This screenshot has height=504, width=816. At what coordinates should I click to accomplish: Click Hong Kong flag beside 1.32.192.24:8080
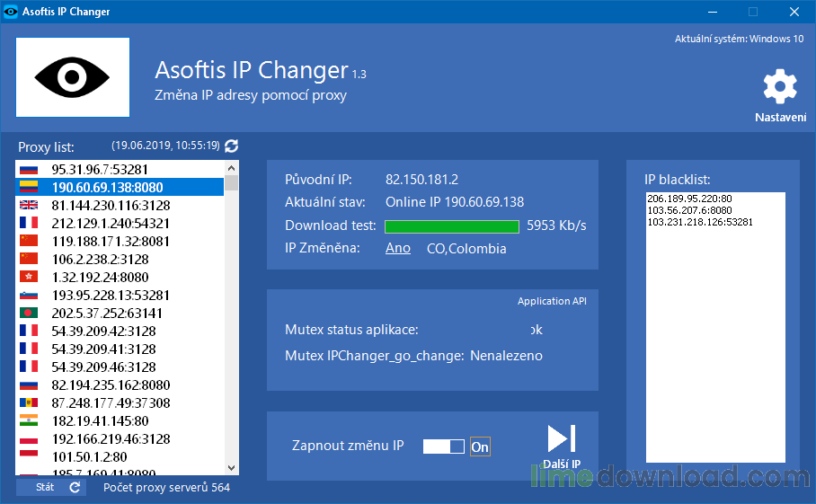click(x=29, y=277)
